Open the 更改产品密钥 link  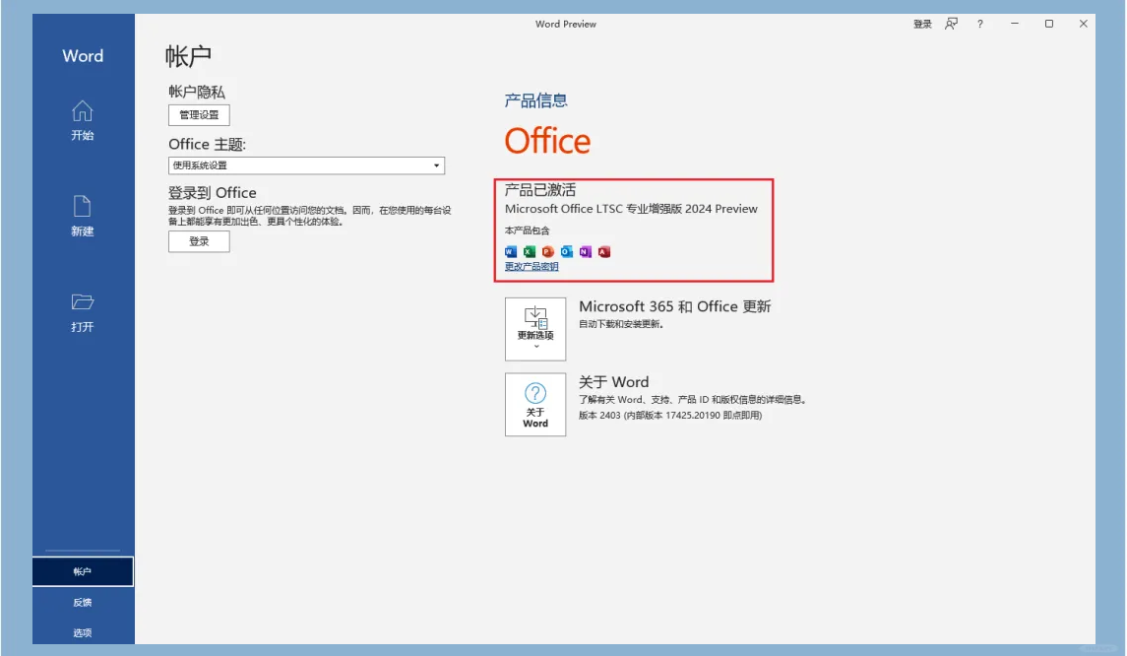pos(532,267)
